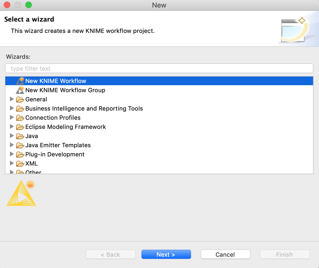This screenshot has height=268, width=319.
Task: Expand the Connection Profiles category
Action: pos(12,118)
